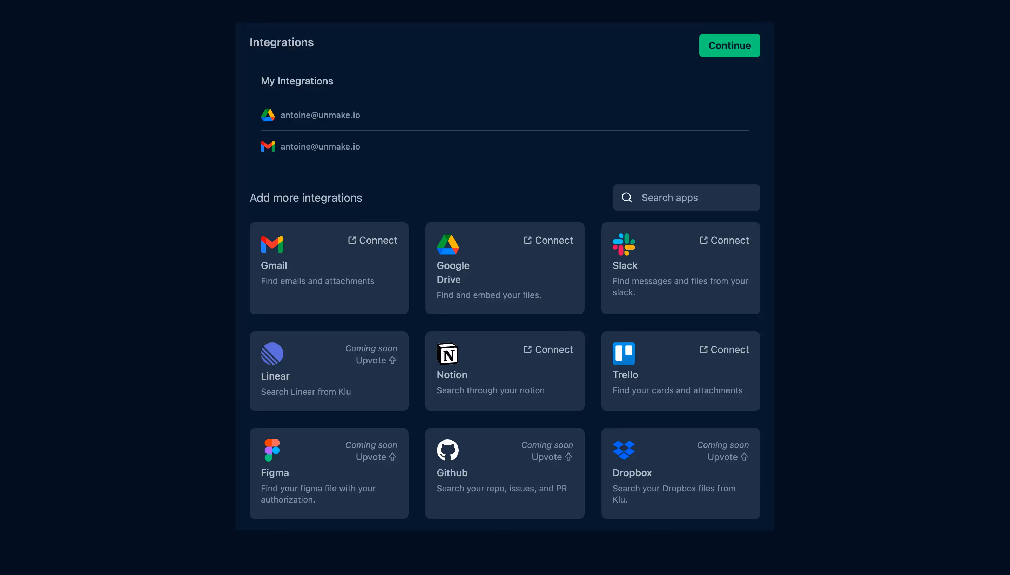Screen dimensions: 1010x575
Task: Click the Gmail icon in Add more integrations
Action: 271,245
